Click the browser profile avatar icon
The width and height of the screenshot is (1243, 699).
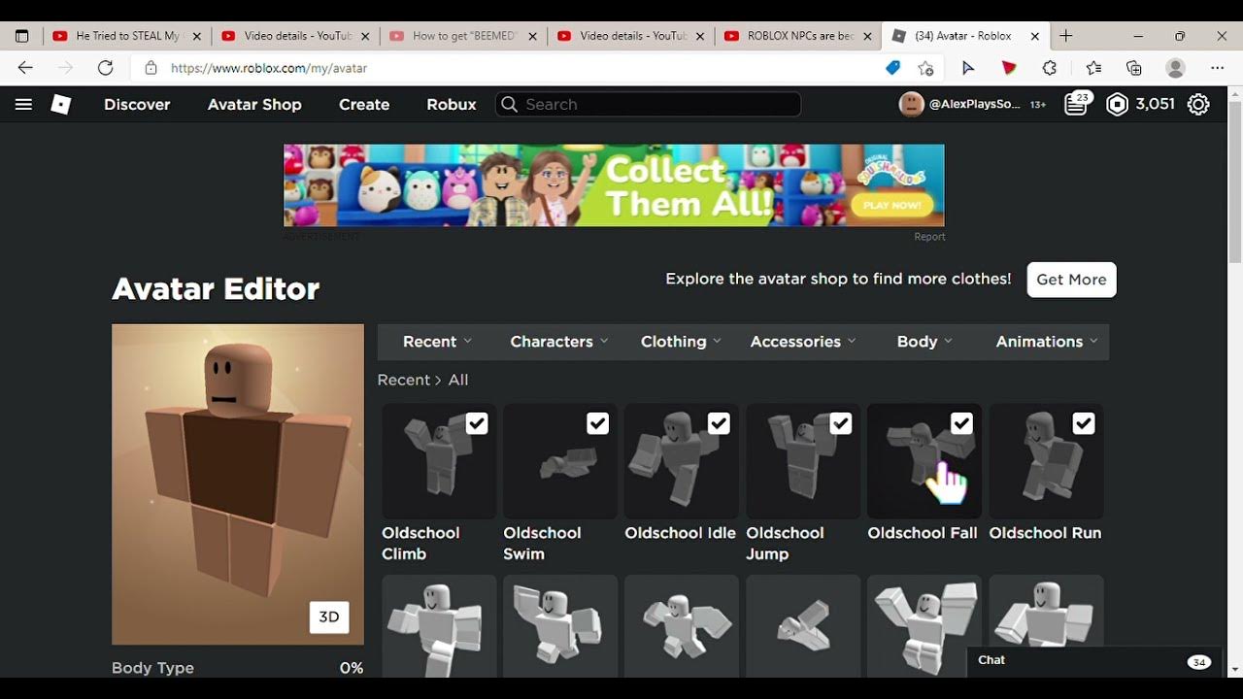[x=1176, y=68]
